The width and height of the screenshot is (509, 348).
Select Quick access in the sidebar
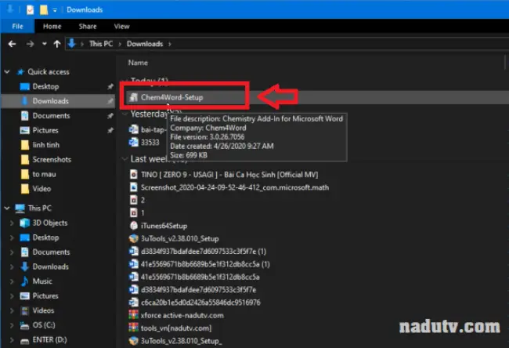click(49, 72)
